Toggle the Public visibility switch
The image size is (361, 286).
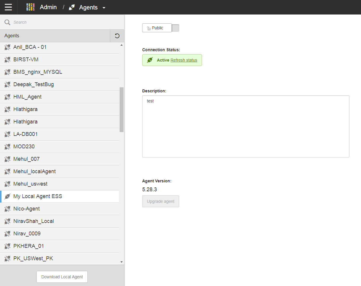pyautogui.click(x=175, y=28)
